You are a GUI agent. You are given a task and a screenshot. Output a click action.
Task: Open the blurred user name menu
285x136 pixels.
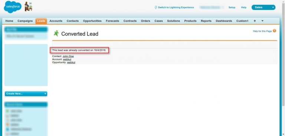[x=212, y=7]
